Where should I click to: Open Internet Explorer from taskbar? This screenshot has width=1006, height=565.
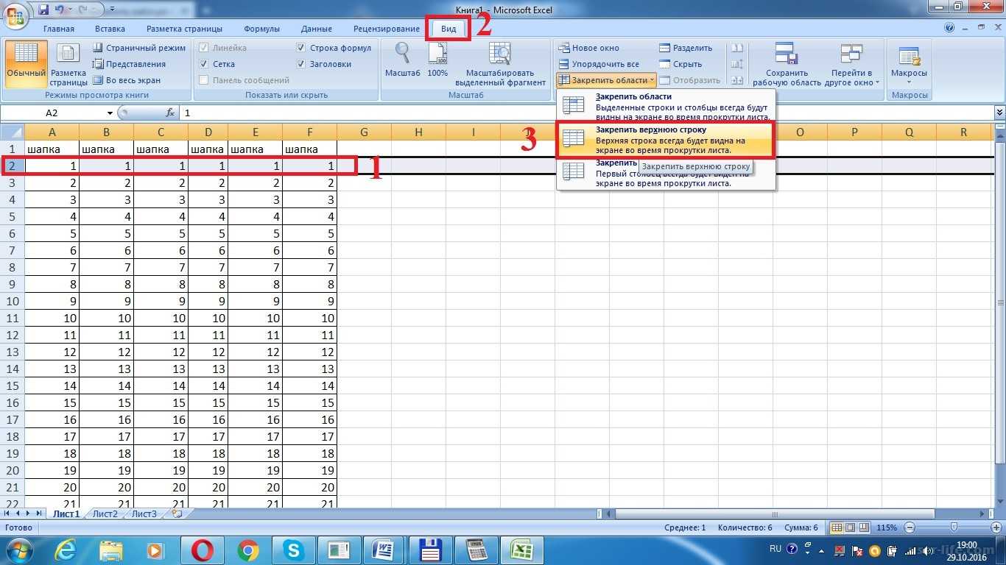tap(66, 550)
